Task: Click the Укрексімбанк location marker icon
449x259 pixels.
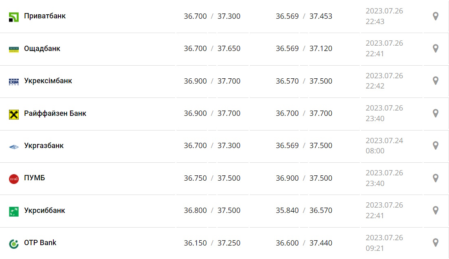Action: (435, 81)
